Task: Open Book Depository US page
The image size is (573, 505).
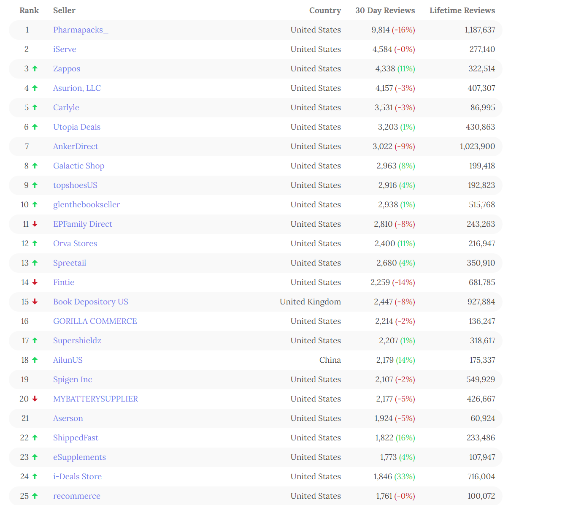Action: click(x=91, y=302)
